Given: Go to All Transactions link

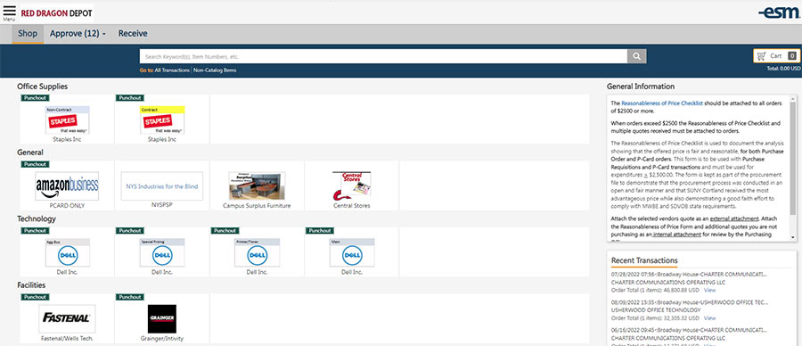Looking at the screenshot, I should click(x=172, y=70).
